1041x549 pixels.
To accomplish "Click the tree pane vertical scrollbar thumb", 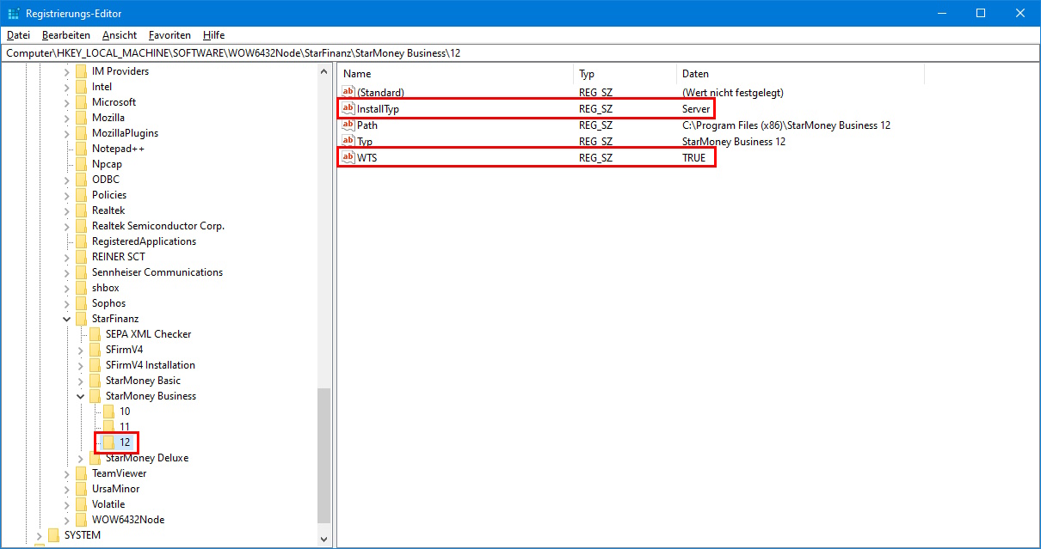I will pos(323,455).
